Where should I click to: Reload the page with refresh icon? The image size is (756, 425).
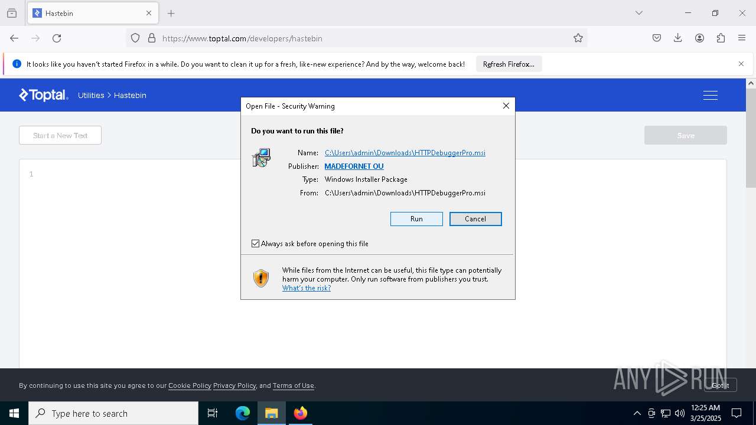click(57, 38)
